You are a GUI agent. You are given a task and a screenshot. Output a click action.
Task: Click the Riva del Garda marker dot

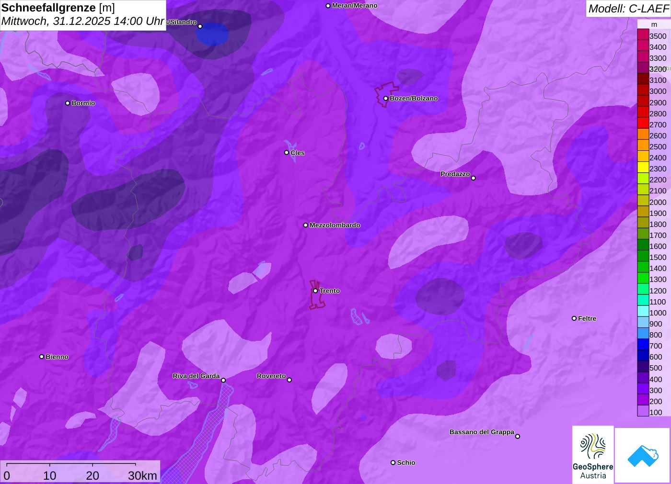223,380
